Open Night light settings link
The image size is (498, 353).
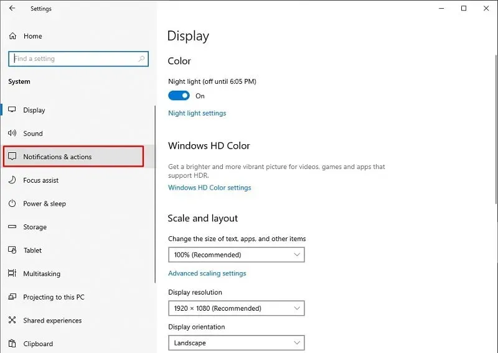[x=197, y=113]
